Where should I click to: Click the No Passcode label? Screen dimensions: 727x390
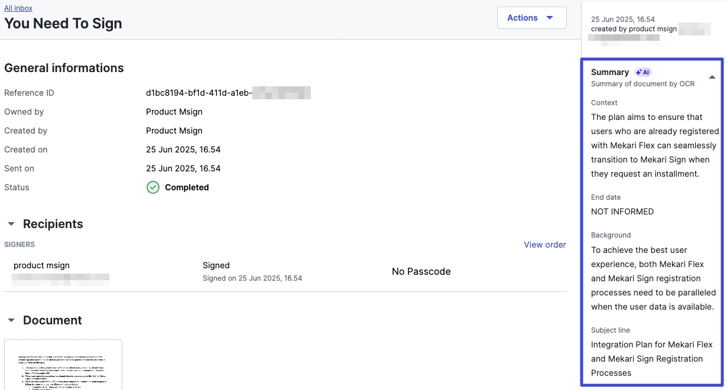[x=421, y=272]
